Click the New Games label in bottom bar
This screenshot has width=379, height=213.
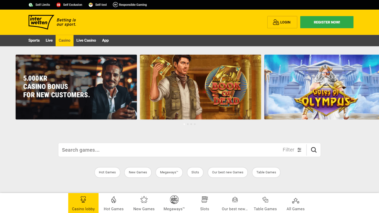(144, 209)
